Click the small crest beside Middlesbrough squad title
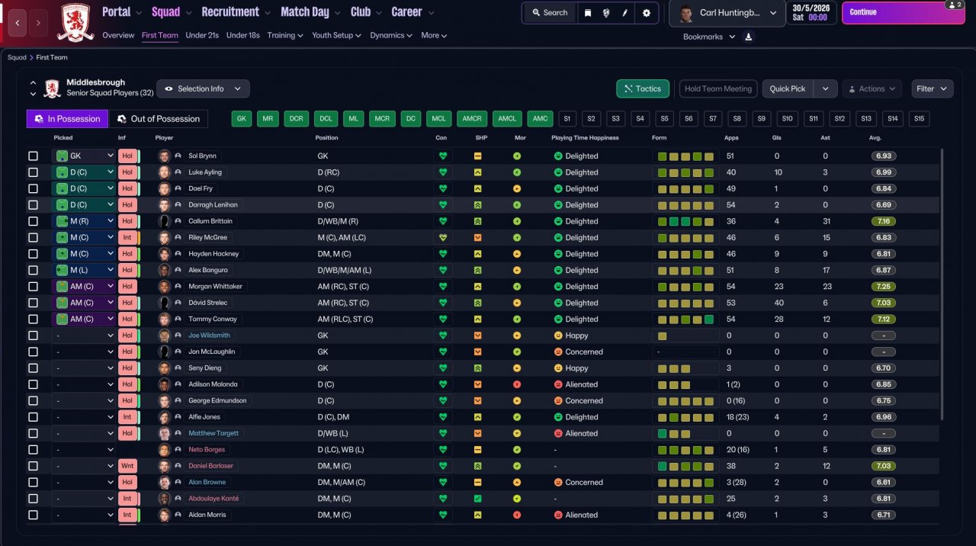Image resolution: width=976 pixels, height=546 pixels. tap(52, 88)
